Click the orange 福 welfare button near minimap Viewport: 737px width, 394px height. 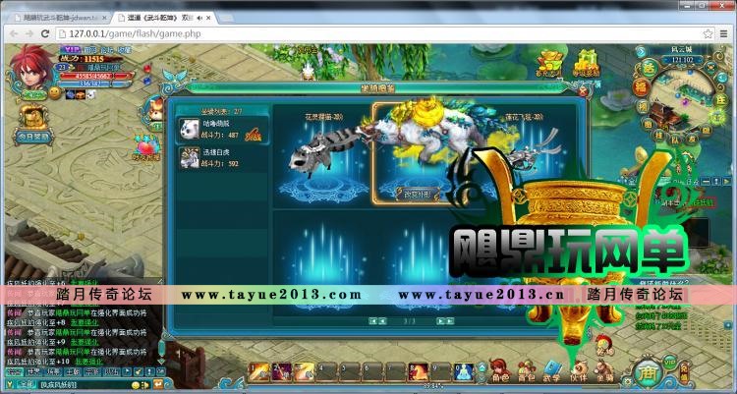[x=641, y=87]
